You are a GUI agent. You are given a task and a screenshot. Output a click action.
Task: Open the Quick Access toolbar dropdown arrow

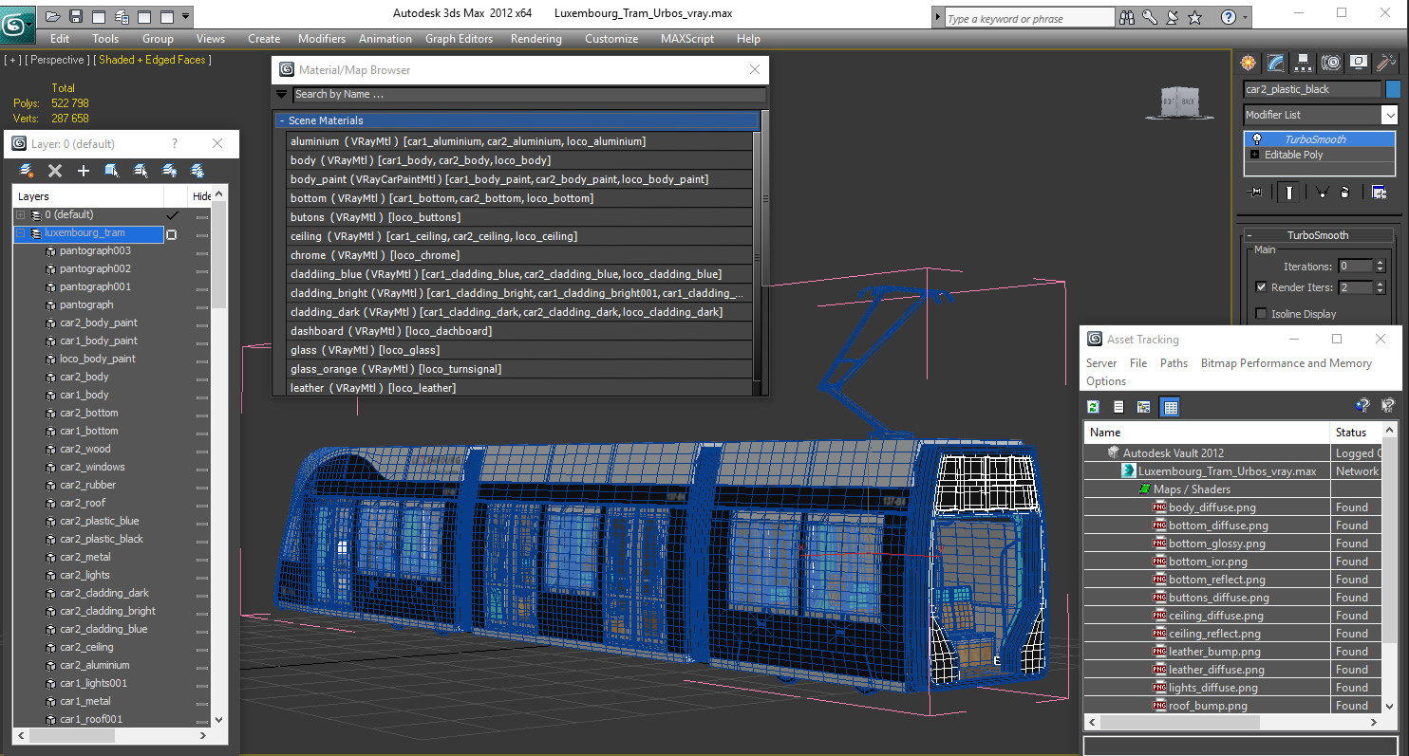click(185, 16)
